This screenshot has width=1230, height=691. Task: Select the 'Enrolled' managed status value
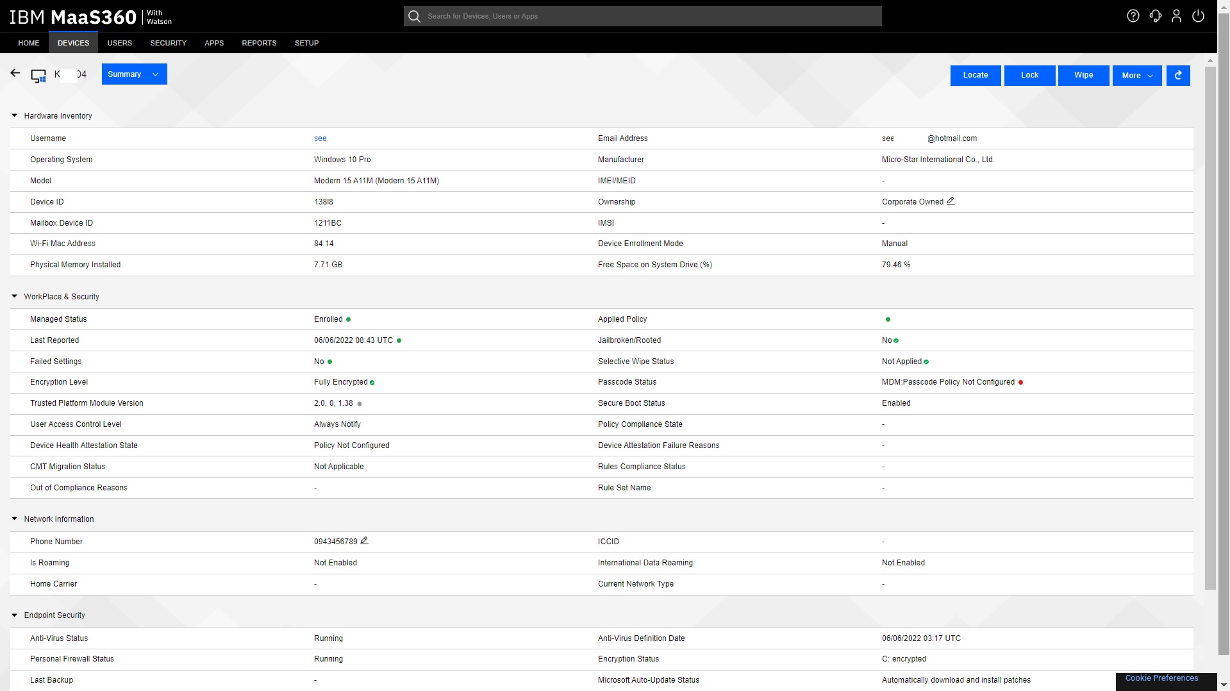pyautogui.click(x=328, y=319)
